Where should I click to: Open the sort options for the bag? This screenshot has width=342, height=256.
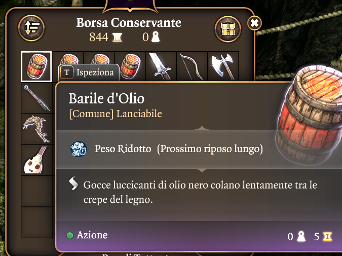coord(31,28)
